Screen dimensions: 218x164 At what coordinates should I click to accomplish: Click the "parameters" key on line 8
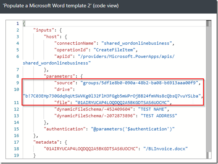(59, 76)
